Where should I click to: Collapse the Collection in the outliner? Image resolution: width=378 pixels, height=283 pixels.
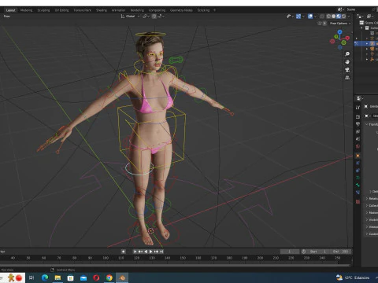click(362, 28)
